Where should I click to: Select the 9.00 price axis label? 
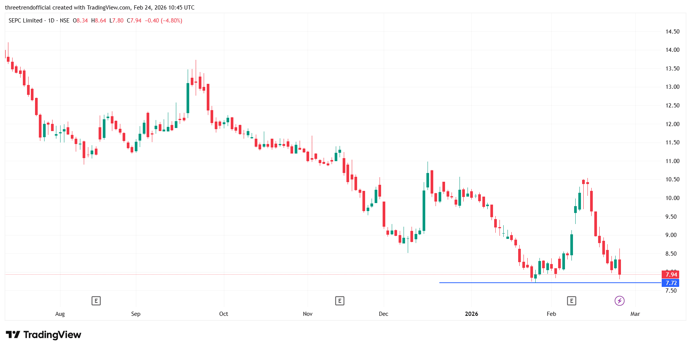click(x=671, y=235)
